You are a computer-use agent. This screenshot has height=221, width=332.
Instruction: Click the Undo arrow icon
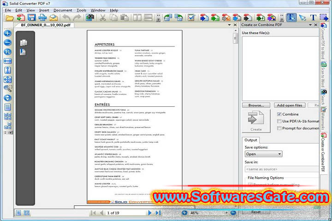[66, 18]
